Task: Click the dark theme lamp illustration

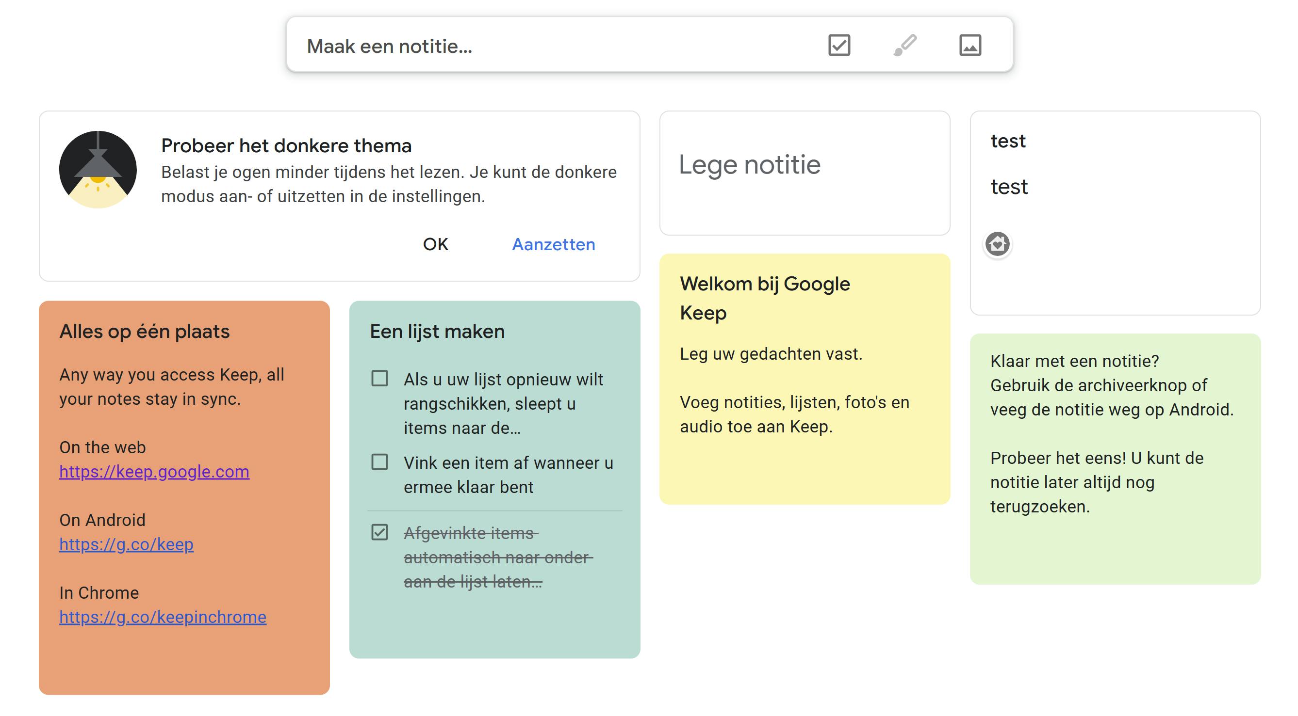Action: 98,170
